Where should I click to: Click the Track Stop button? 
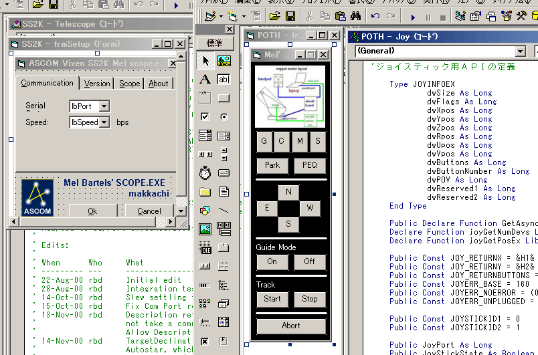pyautogui.click(x=310, y=299)
